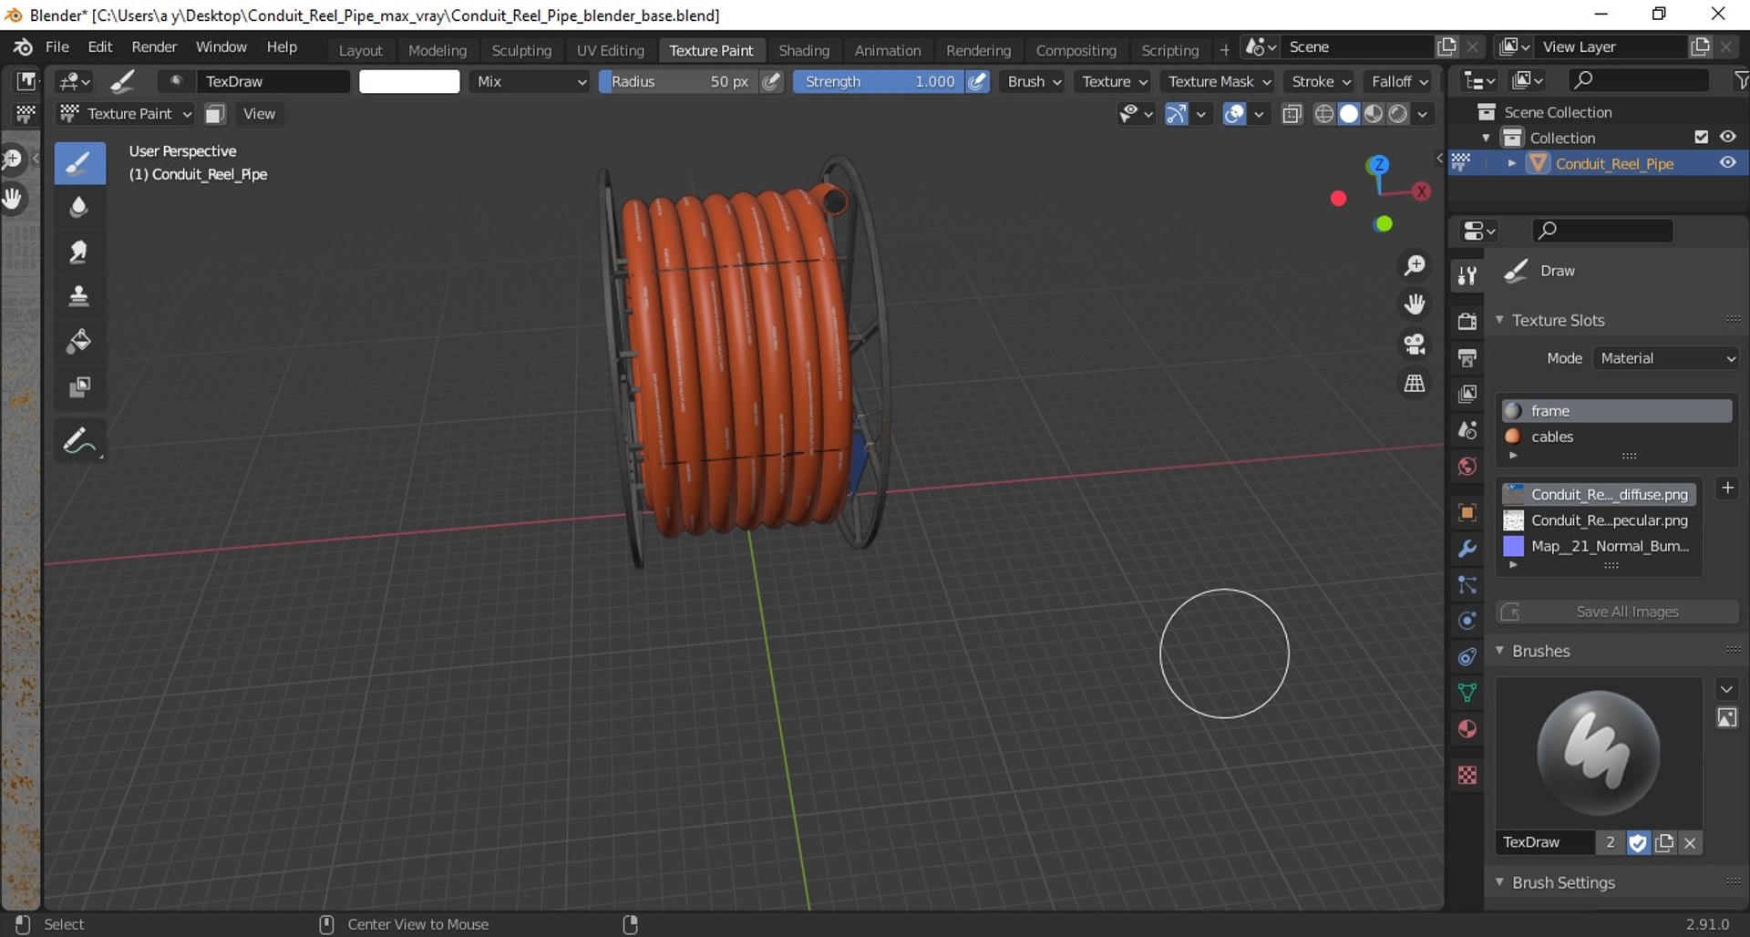
Task: Switch to the Shading workspace tab
Action: [803, 50]
